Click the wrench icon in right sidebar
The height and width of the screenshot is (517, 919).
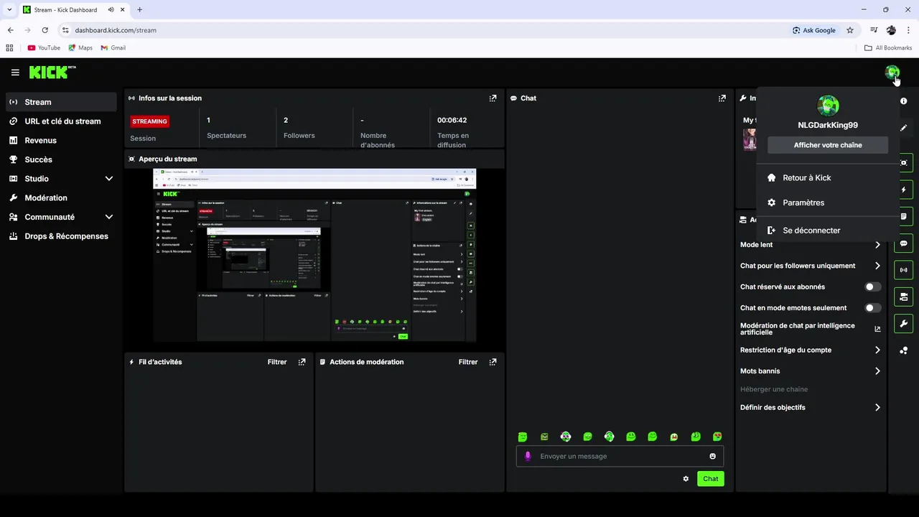click(x=903, y=323)
